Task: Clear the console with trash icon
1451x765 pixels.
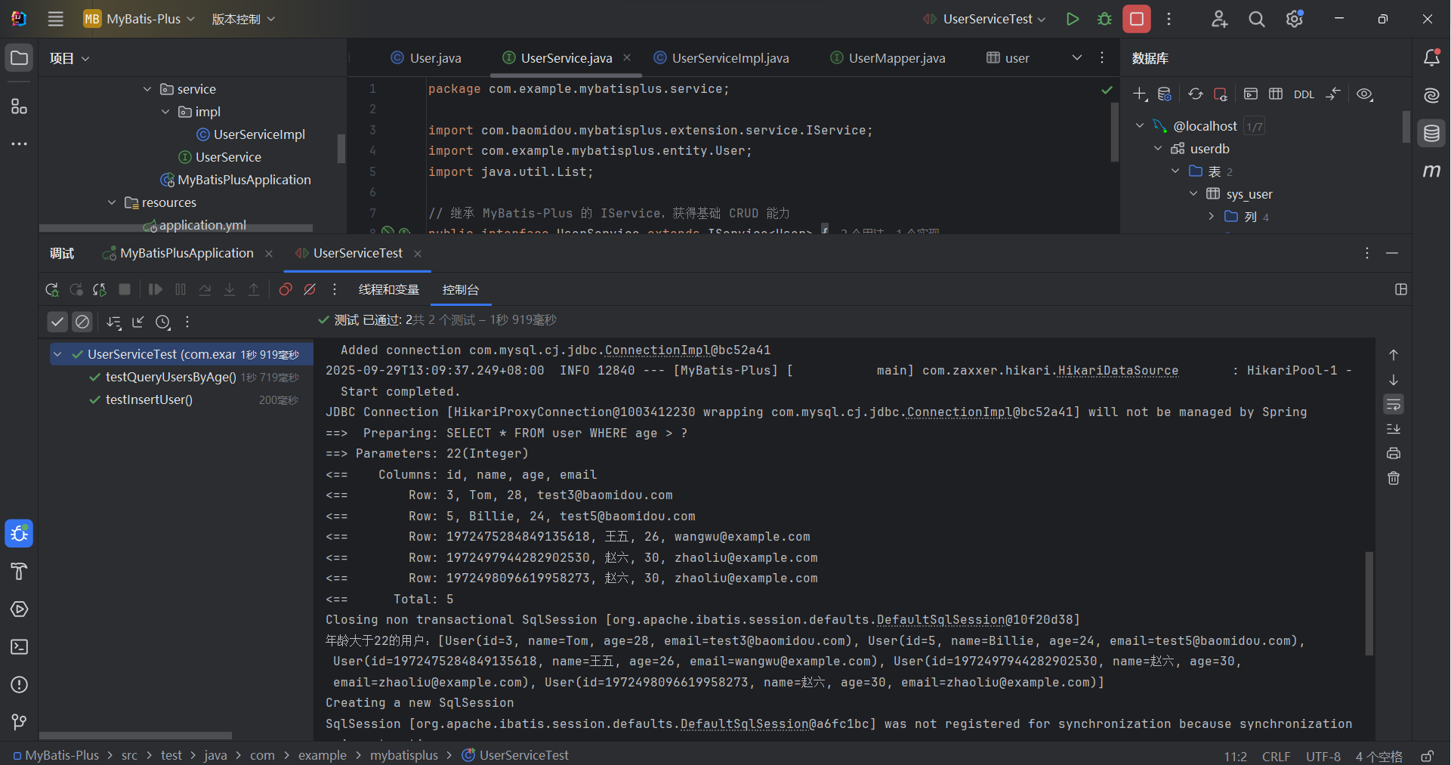Action: (1394, 479)
